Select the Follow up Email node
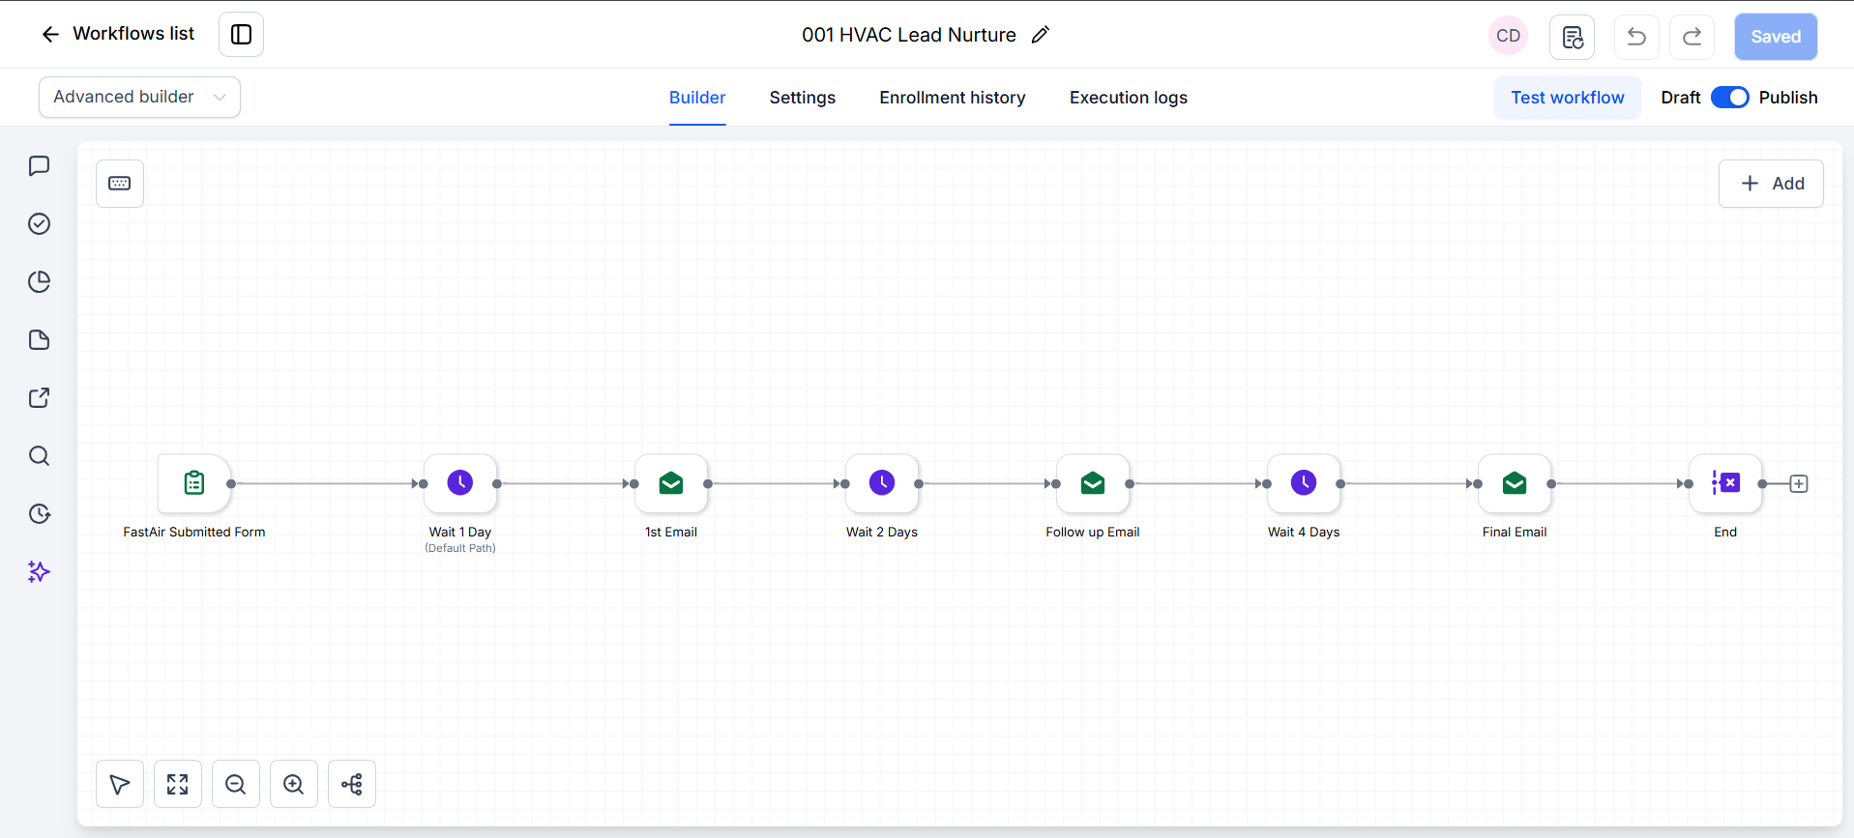The image size is (1854, 838). (1093, 483)
